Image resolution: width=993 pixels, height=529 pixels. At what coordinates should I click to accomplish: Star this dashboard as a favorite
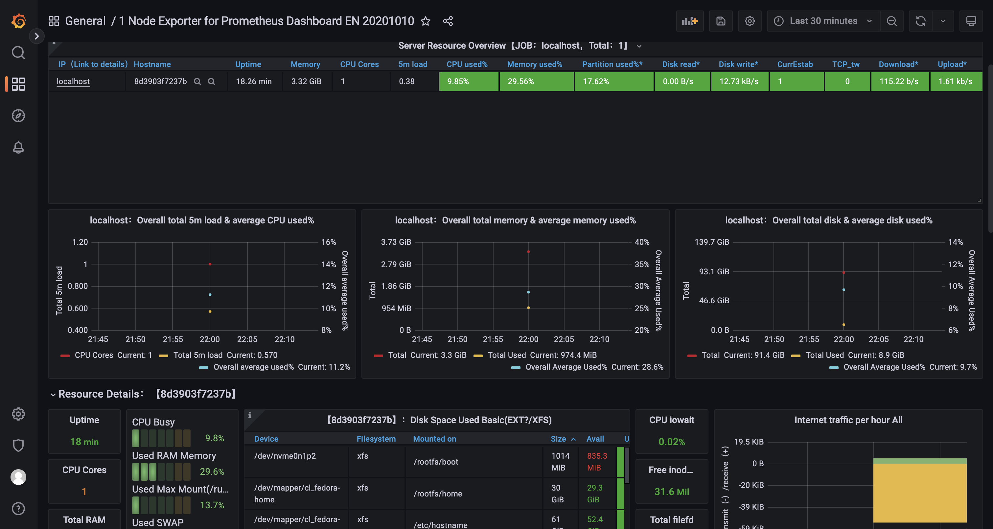(x=425, y=21)
